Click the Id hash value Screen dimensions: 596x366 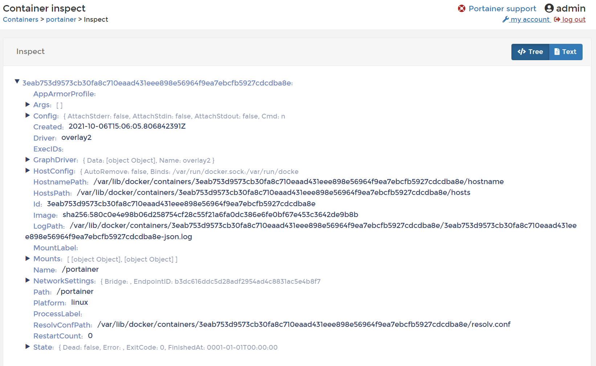pyautogui.click(x=181, y=204)
